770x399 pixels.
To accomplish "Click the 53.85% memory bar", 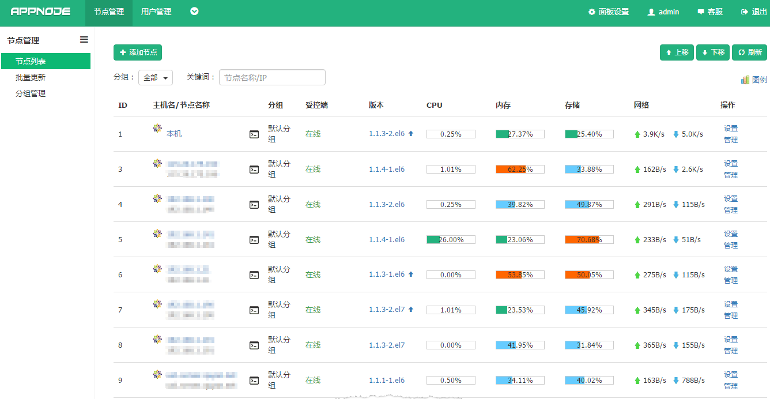I will pyautogui.click(x=520, y=274).
